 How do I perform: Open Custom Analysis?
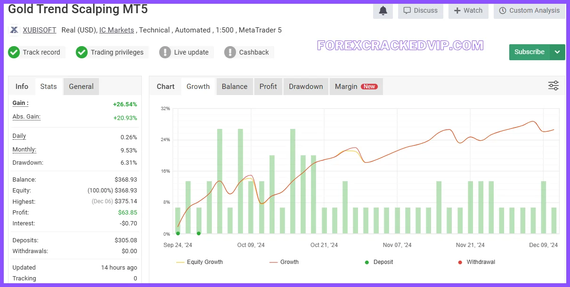(529, 10)
